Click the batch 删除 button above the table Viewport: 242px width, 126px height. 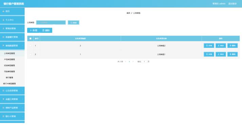[46, 30]
